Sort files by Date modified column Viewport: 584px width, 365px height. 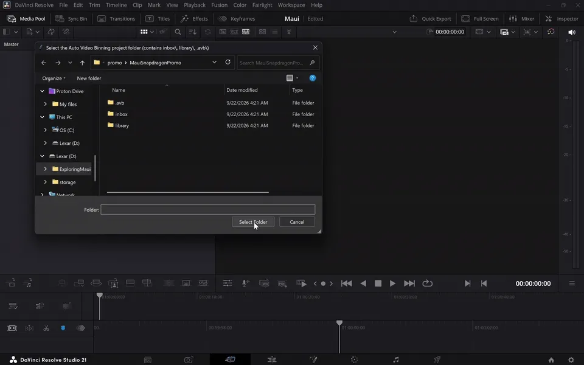point(242,90)
